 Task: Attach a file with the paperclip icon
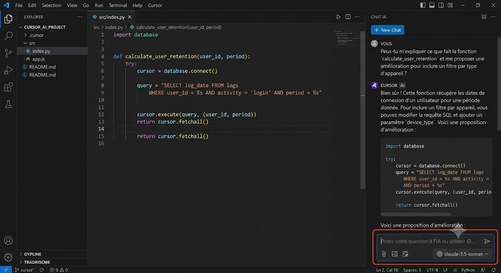(384, 254)
